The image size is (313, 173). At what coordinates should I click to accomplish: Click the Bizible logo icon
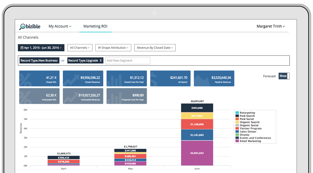pyautogui.click(x=23, y=26)
